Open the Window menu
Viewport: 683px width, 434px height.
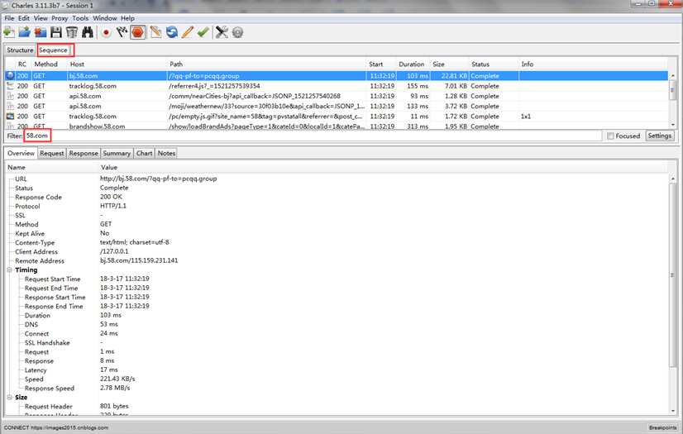(x=104, y=18)
